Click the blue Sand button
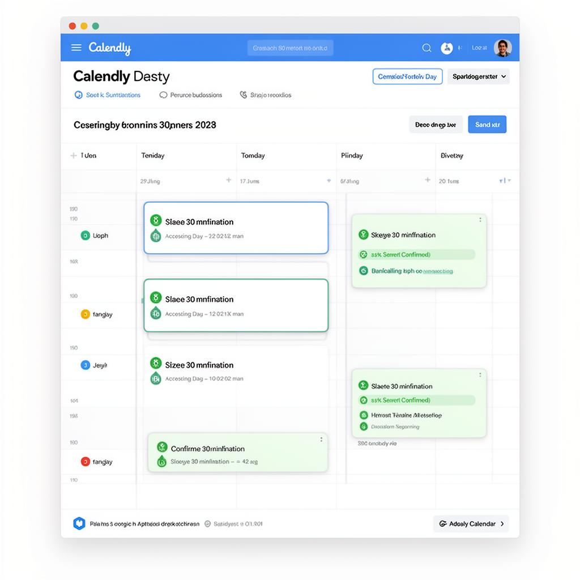The image size is (580, 580). click(487, 125)
